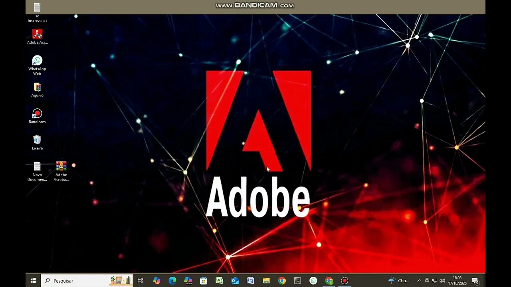Open Chrome profile window with green badge
Image resolution: width=511 pixels, height=287 pixels.
[x=329, y=281]
